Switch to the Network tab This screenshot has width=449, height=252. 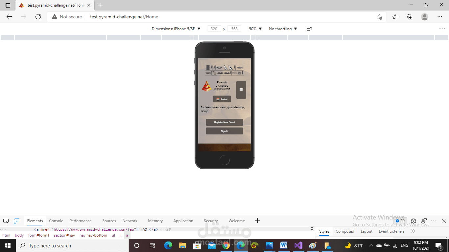(130, 221)
